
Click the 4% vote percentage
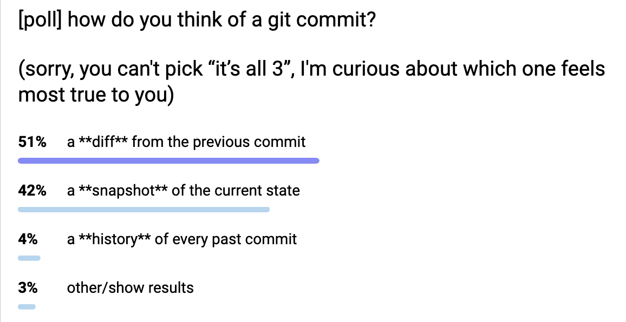pos(28,239)
